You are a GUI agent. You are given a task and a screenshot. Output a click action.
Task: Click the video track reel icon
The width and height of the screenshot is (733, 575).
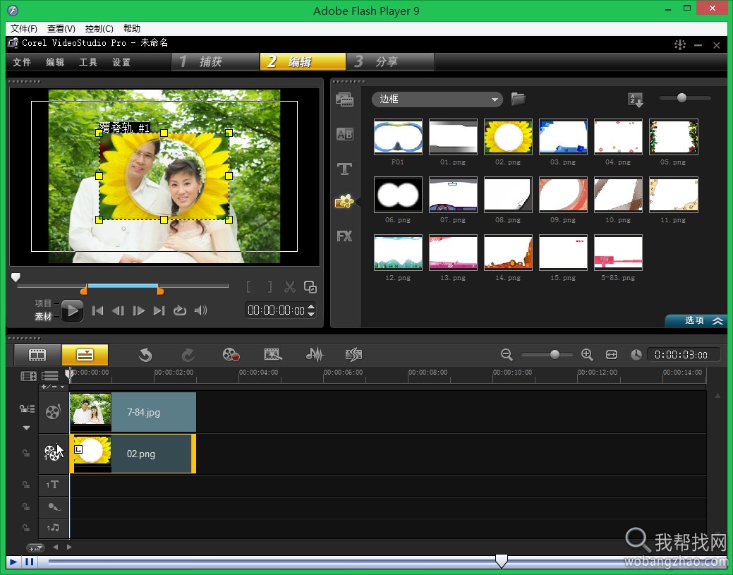[53, 411]
